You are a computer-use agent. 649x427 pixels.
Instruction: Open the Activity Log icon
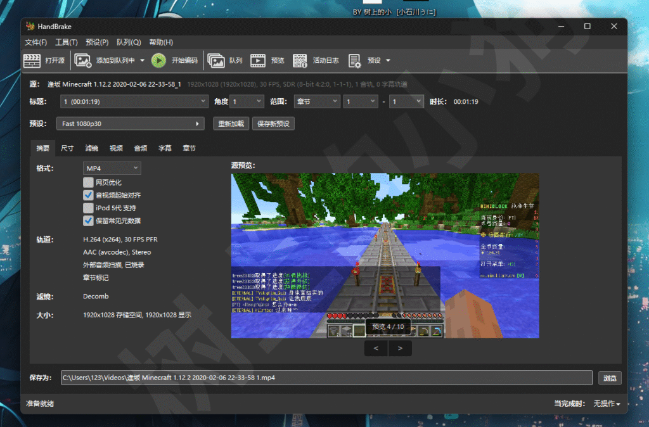point(300,60)
